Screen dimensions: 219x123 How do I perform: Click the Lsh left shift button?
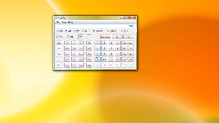pyautogui.click(x=124, y=54)
